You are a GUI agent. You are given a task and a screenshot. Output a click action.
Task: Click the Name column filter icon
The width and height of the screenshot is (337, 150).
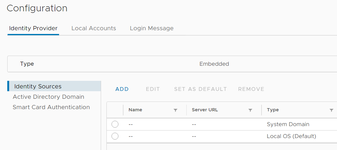(176, 110)
